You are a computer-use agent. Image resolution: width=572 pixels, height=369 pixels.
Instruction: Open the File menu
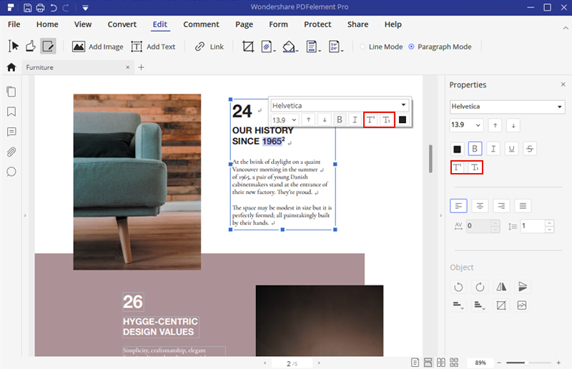[14, 24]
